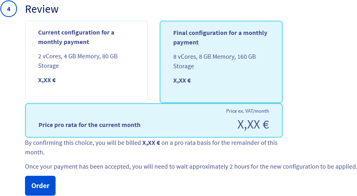This screenshot has height=196, width=357.
Task: Select the Final configuration card title
Action: pos(220,37)
